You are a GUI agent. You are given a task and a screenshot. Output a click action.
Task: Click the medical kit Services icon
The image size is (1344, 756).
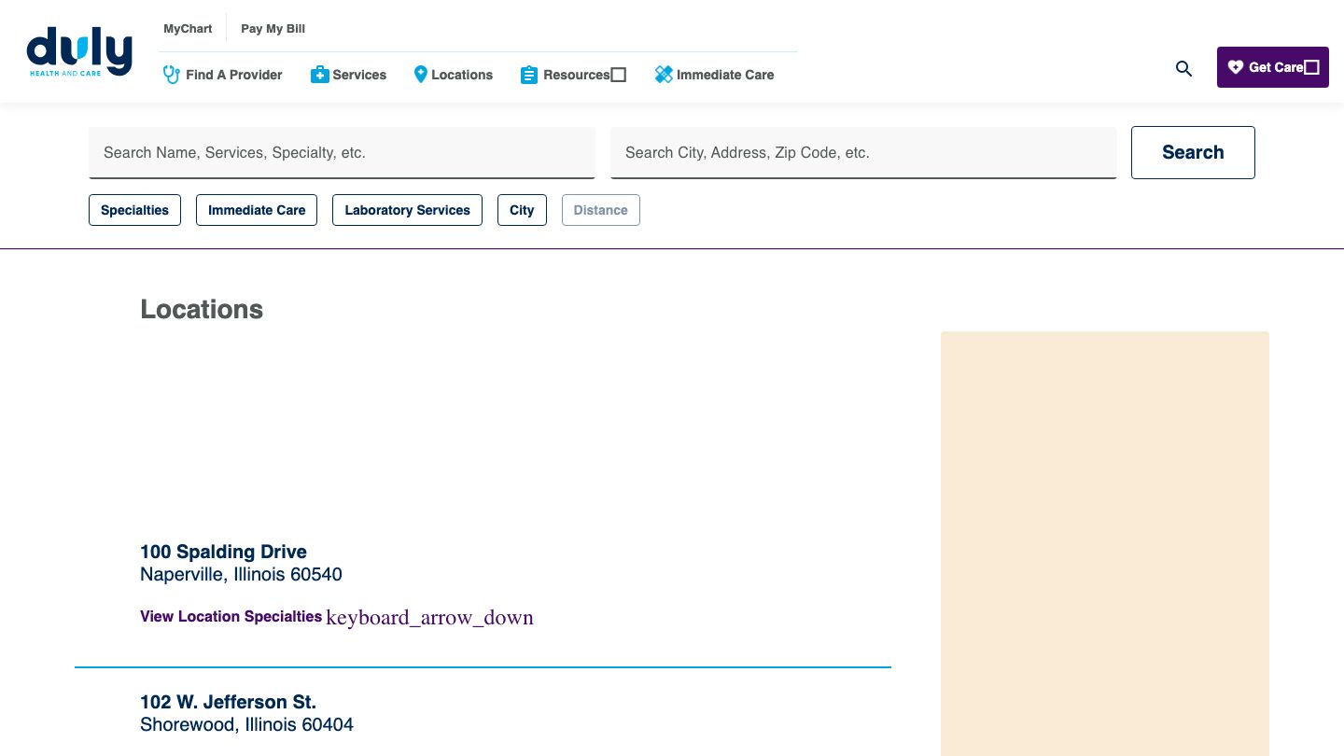(319, 75)
